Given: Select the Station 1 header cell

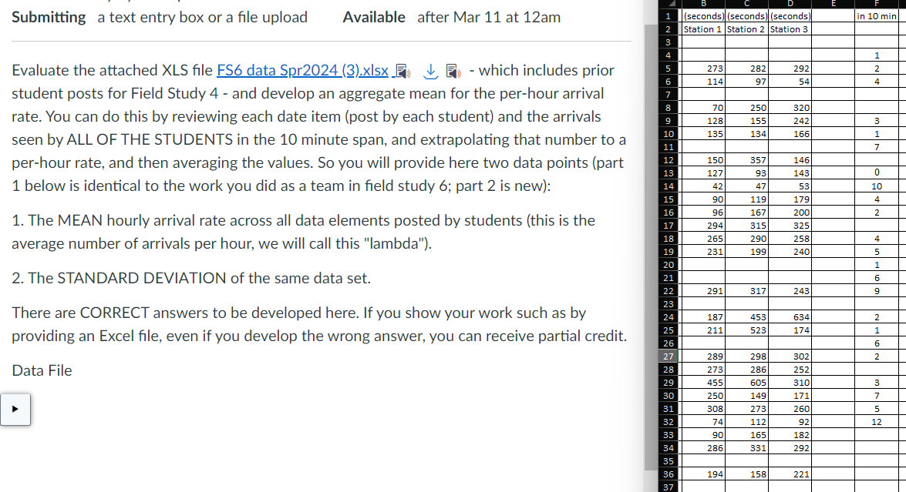Looking at the screenshot, I should (x=702, y=30).
